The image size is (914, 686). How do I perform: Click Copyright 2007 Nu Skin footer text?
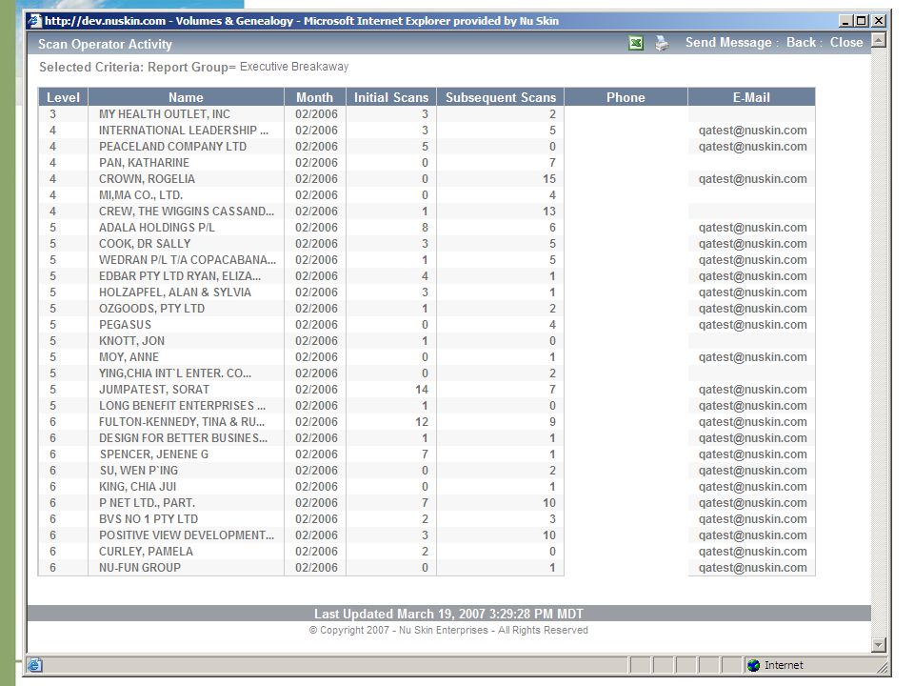click(448, 630)
